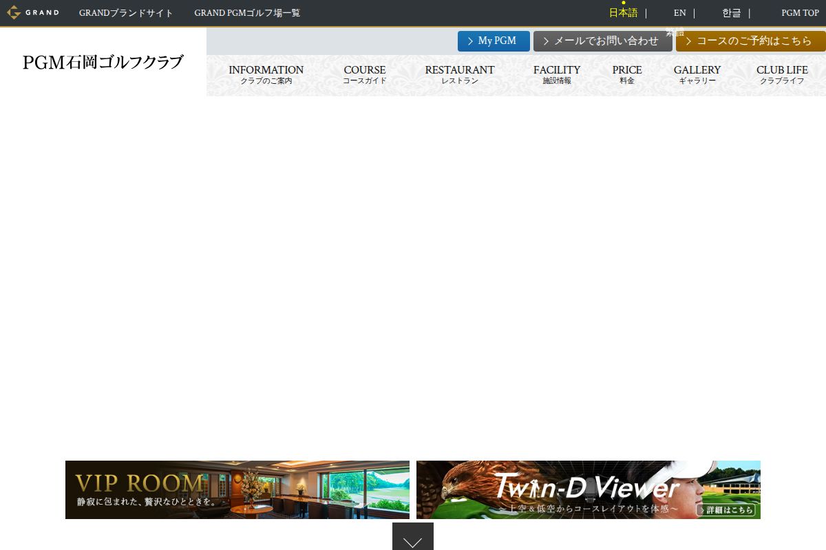Open the My PGM button
Image resolution: width=826 pixels, height=550 pixels.
494,41
